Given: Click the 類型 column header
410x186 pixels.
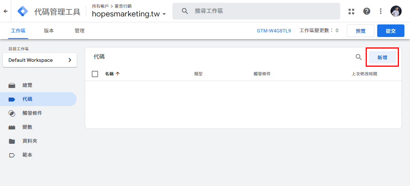Looking at the screenshot, I should click(x=198, y=74).
